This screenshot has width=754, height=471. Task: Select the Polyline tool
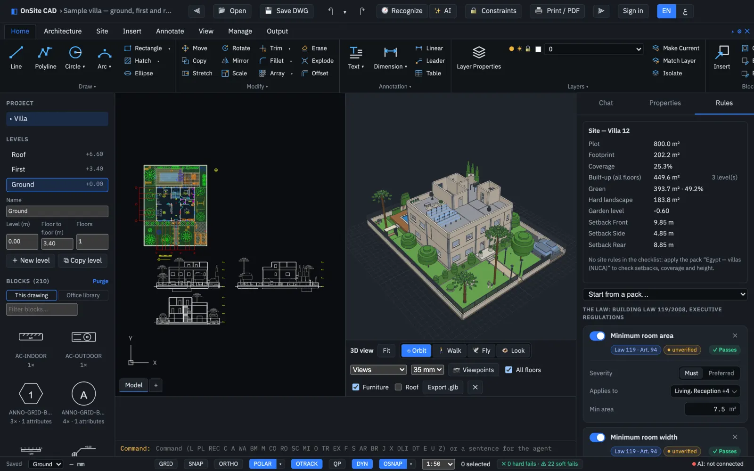45,58
